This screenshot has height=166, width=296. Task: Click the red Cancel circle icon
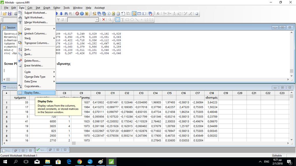pos(77,14)
